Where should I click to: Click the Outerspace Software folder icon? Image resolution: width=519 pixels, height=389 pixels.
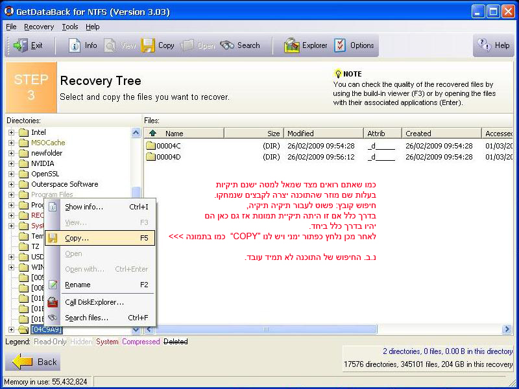(x=23, y=184)
